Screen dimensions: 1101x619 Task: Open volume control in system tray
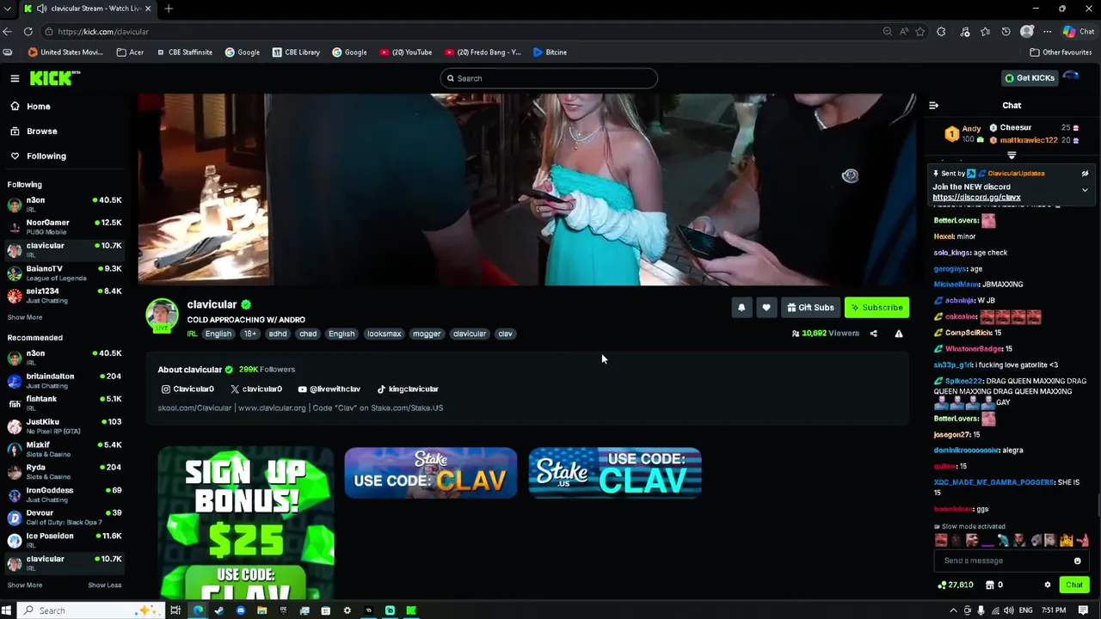click(x=1007, y=610)
